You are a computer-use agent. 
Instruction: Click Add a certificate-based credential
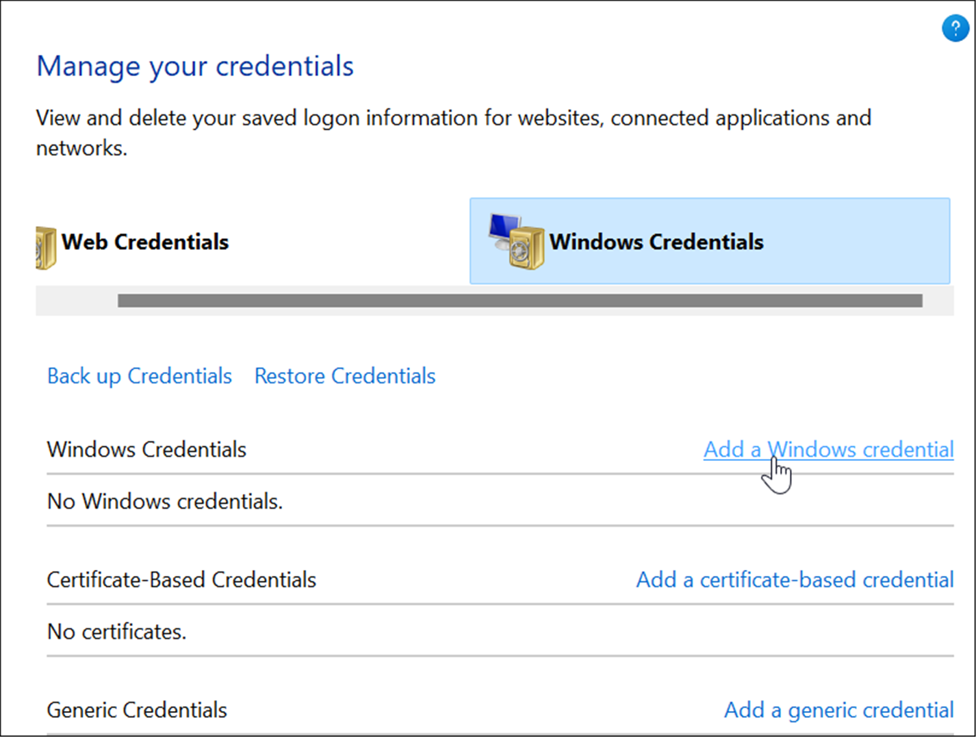(795, 579)
